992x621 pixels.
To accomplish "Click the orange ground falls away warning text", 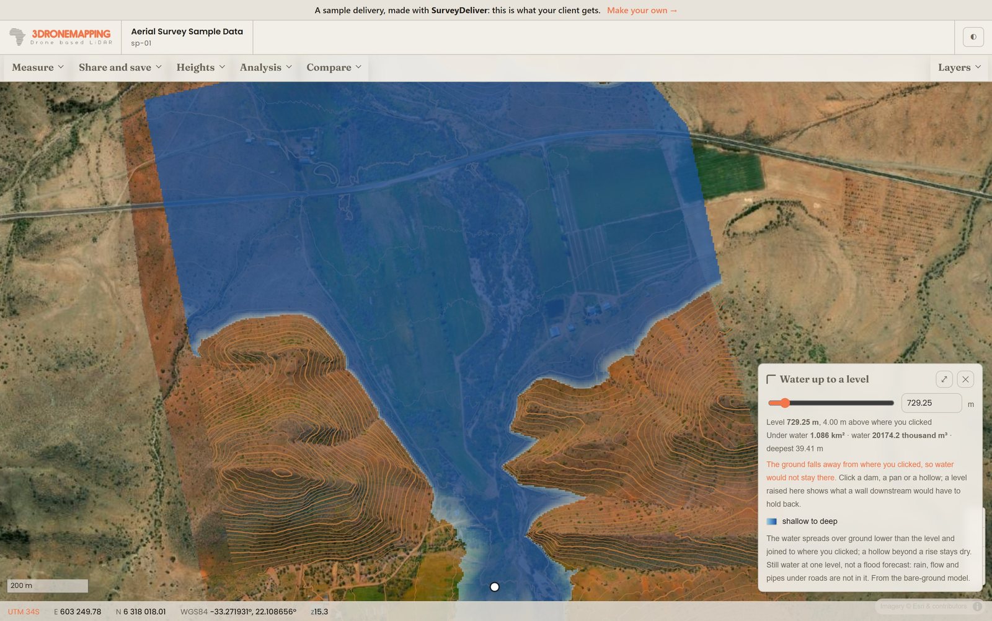I will coord(860,471).
